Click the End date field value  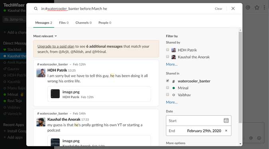(204, 131)
